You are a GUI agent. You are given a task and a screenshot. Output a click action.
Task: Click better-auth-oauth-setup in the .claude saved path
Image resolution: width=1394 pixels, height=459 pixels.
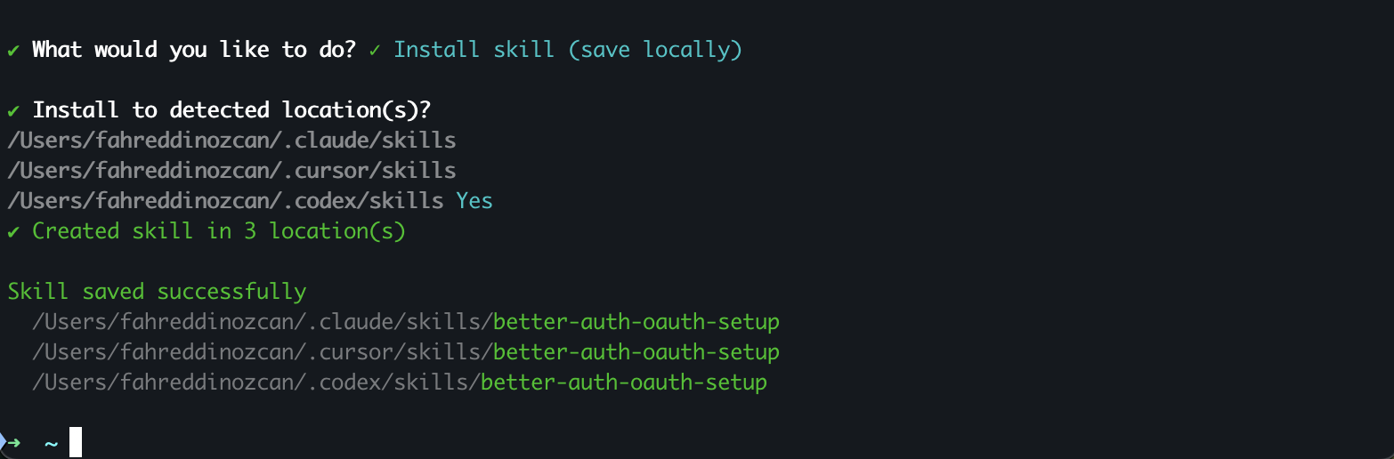pyautogui.click(x=636, y=322)
